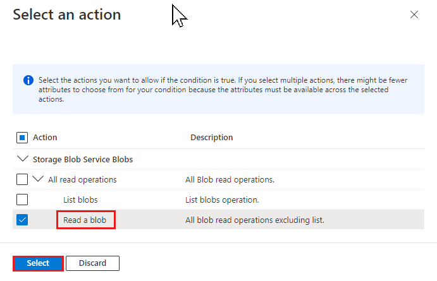Click the 'All Blob read operations' description text
Viewport: 437px width, 281px height.
point(230,180)
